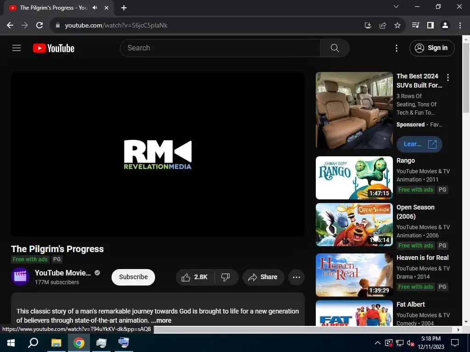Viewport: 470px width, 352px height.
Task: Open Chrome profile icon
Action: click(x=445, y=26)
